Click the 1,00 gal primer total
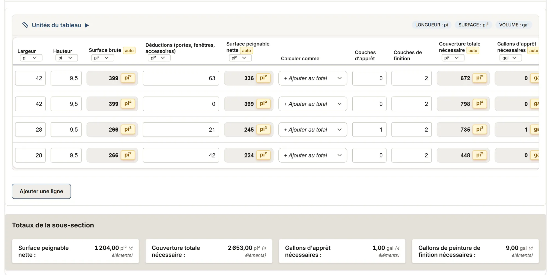 coord(383,248)
